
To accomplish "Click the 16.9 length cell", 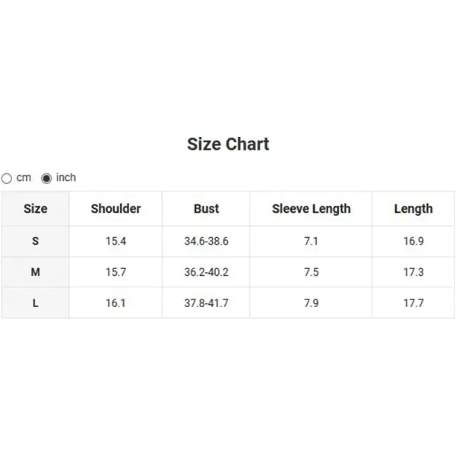I will click(x=413, y=241).
